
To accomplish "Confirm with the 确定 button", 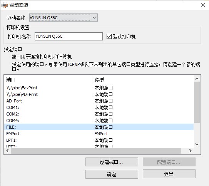I will coord(112,174).
